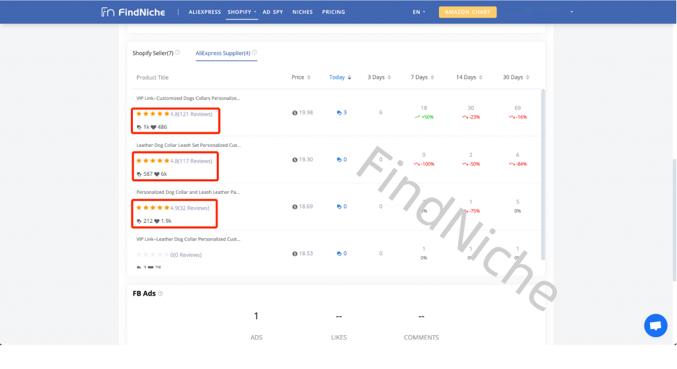Click the dollar icon next to 18.53
Viewport: 677px width, 369px height.
point(294,254)
